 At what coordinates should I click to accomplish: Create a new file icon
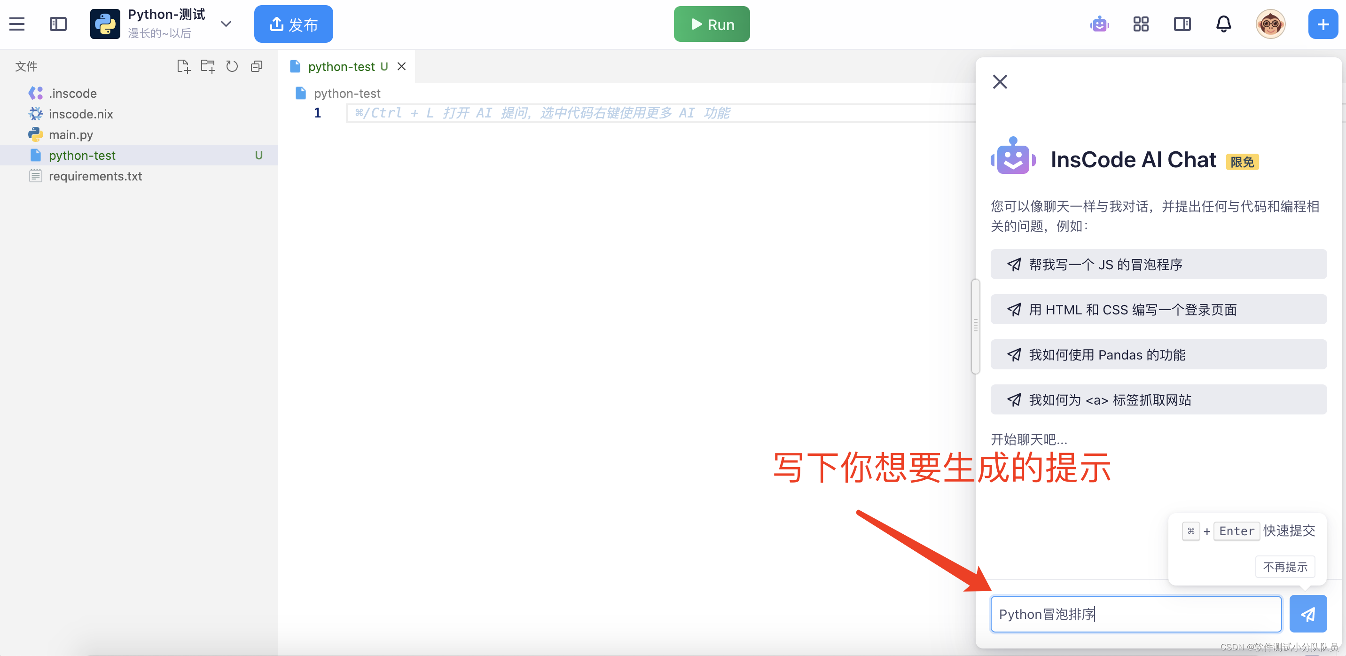(183, 66)
